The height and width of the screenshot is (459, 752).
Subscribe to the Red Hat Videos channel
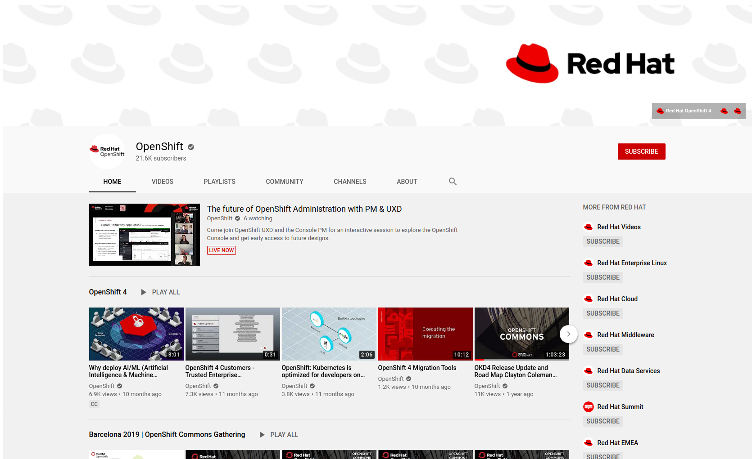(603, 241)
